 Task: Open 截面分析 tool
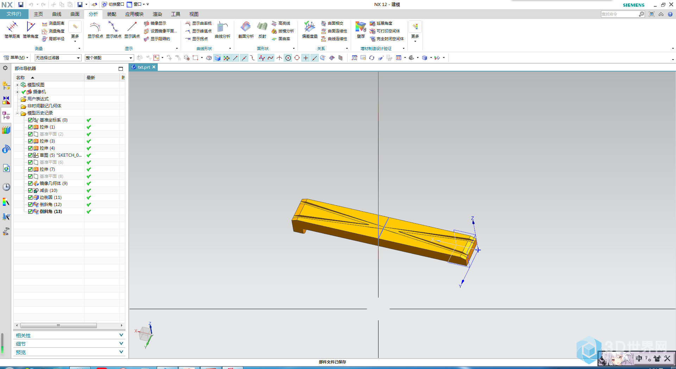246,30
